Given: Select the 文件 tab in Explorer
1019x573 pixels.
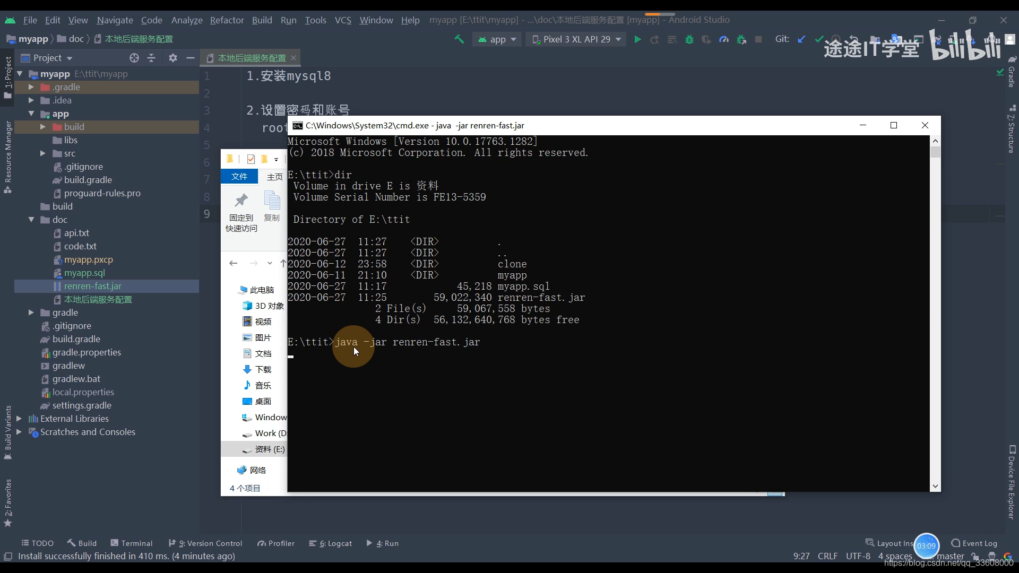Looking at the screenshot, I should 239,177.
